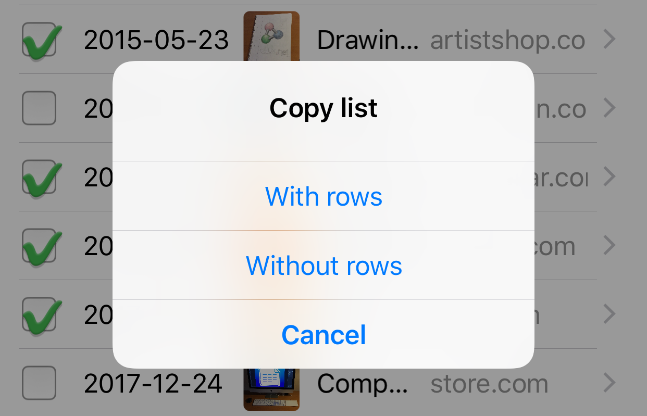The image size is (647, 416).
Task: Select the 2015-05-23 date cell
Action: (x=156, y=40)
